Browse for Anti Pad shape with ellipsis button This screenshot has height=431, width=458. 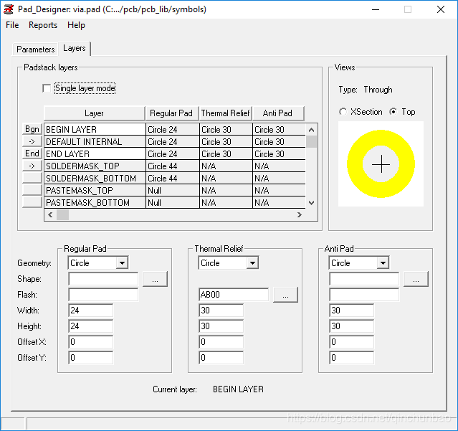tap(416, 279)
